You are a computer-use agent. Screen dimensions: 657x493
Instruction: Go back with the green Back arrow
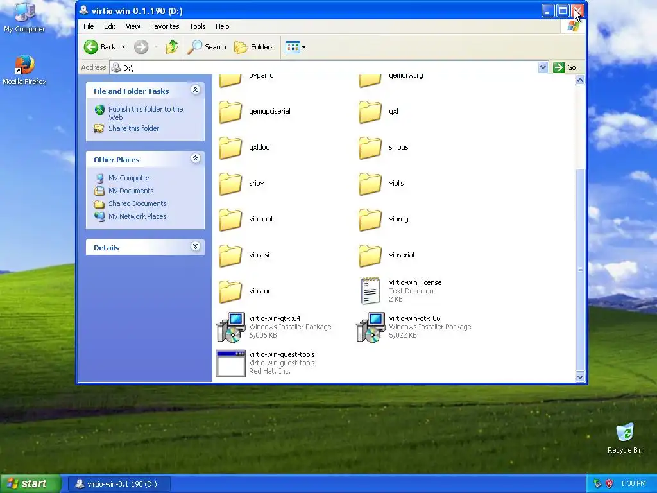tap(99, 47)
